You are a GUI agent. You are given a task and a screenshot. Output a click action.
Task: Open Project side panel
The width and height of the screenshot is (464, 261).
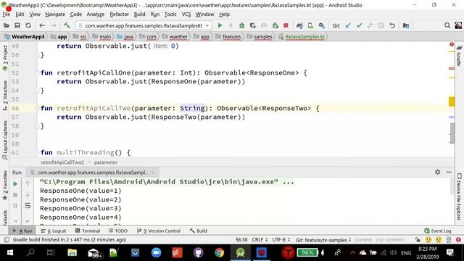pos(5,57)
